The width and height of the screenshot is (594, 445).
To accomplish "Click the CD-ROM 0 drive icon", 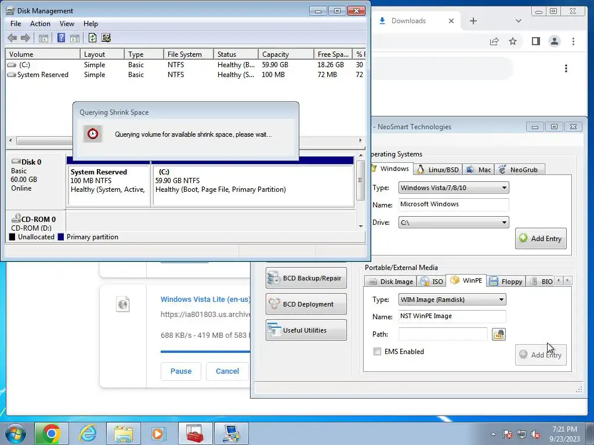I will click(16, 218).
